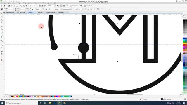Select the Text tool
Image resolution: width=187 pixels, height=105 pixels.
tap(2, 41)
